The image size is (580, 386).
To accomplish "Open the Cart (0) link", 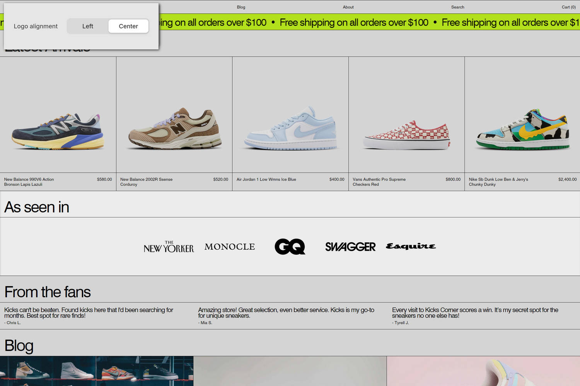I will 568,7.
